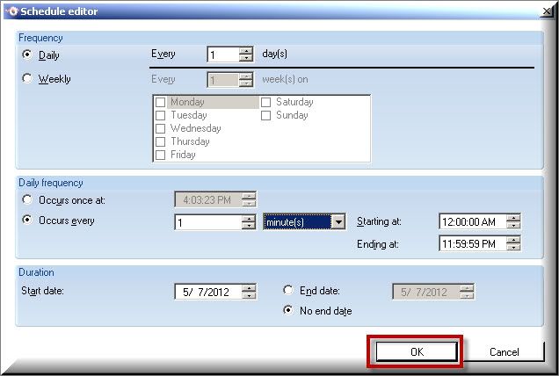Open the minute(s) unit dropdown
Image resolution: width=559 pixels, height=376 pixels.
[x=338, y=222]
